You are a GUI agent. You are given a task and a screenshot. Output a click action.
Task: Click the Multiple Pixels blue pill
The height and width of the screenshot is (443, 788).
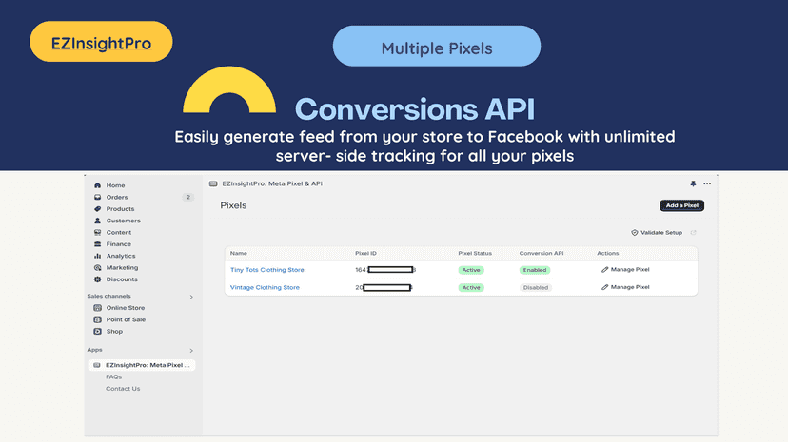[437, 47]
